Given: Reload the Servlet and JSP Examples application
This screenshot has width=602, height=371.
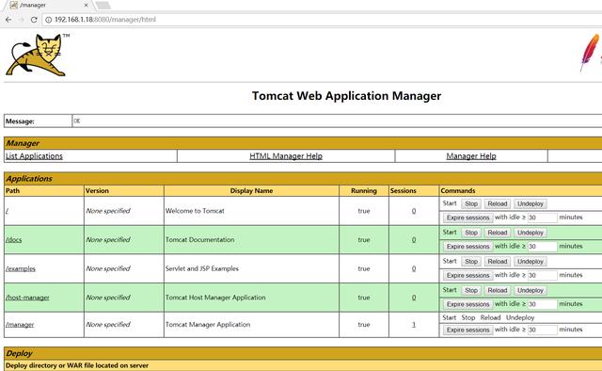Looking at the screenshot, I should click(x=498, y=262).
